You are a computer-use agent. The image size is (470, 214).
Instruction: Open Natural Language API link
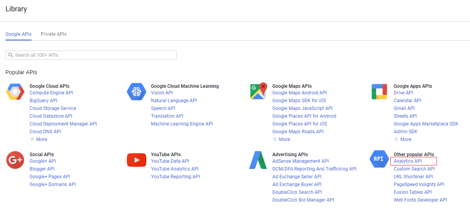174,101
